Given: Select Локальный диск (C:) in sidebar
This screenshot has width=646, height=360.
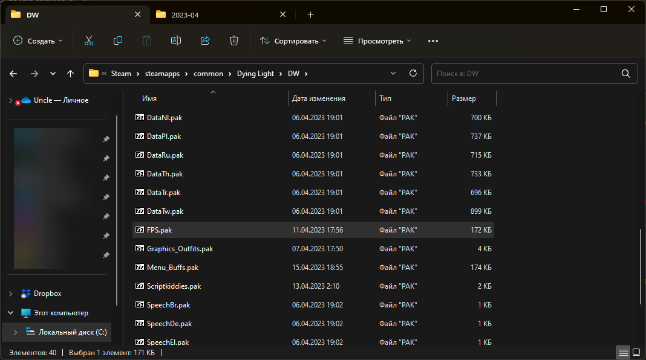Looking at the screenshot, I should pyautogui.click(x=56, y=332).
